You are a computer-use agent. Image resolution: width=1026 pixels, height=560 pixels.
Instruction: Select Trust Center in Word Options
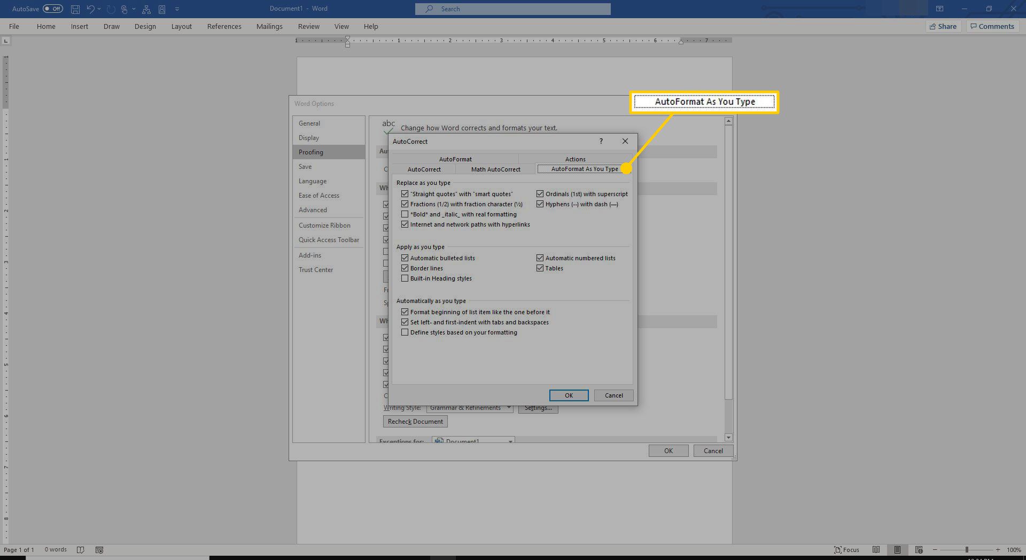(329, 270)
